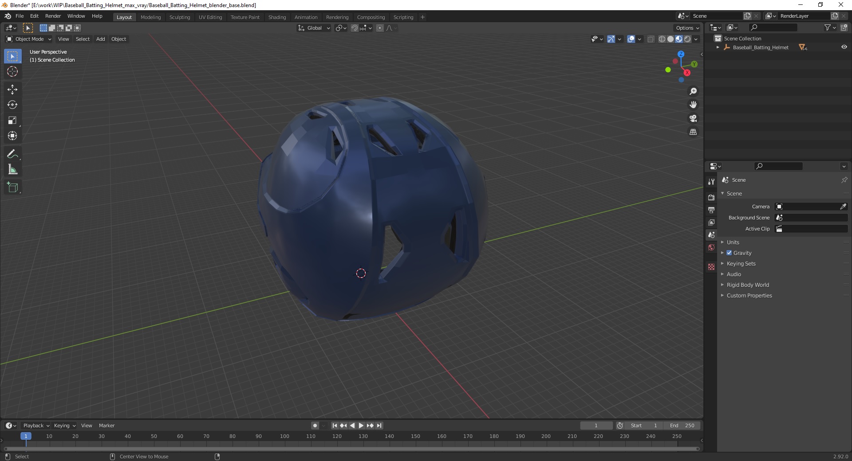Viewport: 852px width, 461px height.
Task: Click the X axis on navigation gizmo
Action: (687, 73)
